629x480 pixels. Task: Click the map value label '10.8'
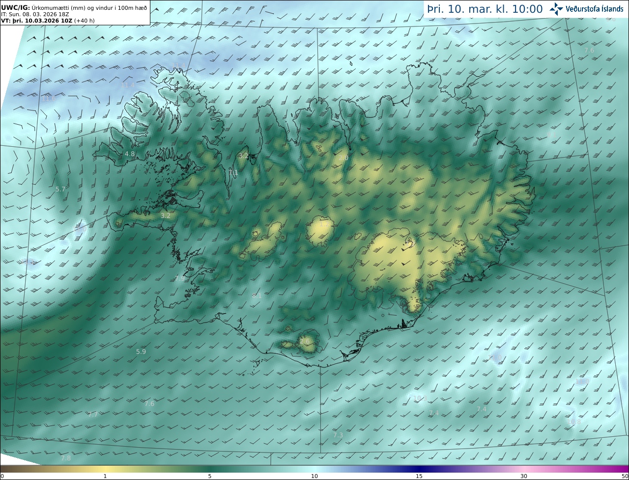[x=574, y=422]
